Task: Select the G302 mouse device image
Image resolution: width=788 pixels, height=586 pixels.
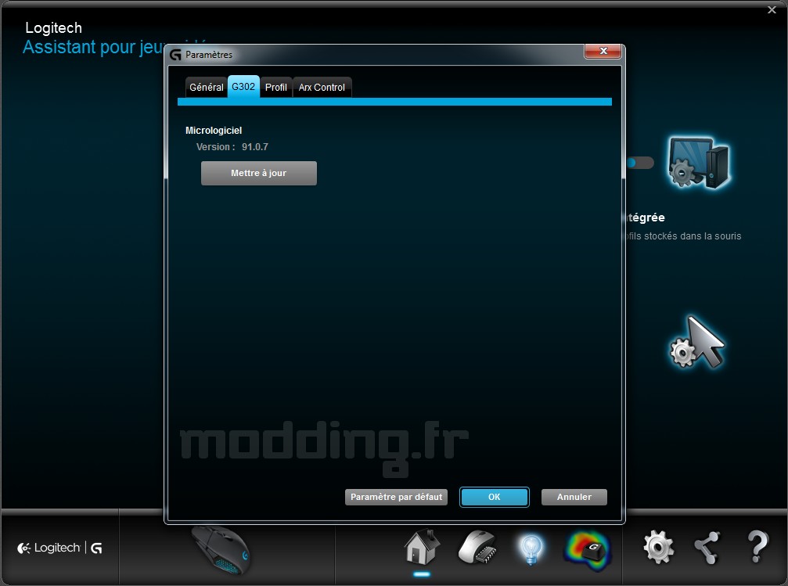Action: (221, 551)
